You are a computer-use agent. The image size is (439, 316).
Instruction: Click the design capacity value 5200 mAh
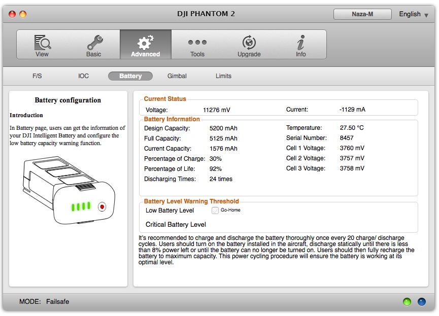click(223, 128)
